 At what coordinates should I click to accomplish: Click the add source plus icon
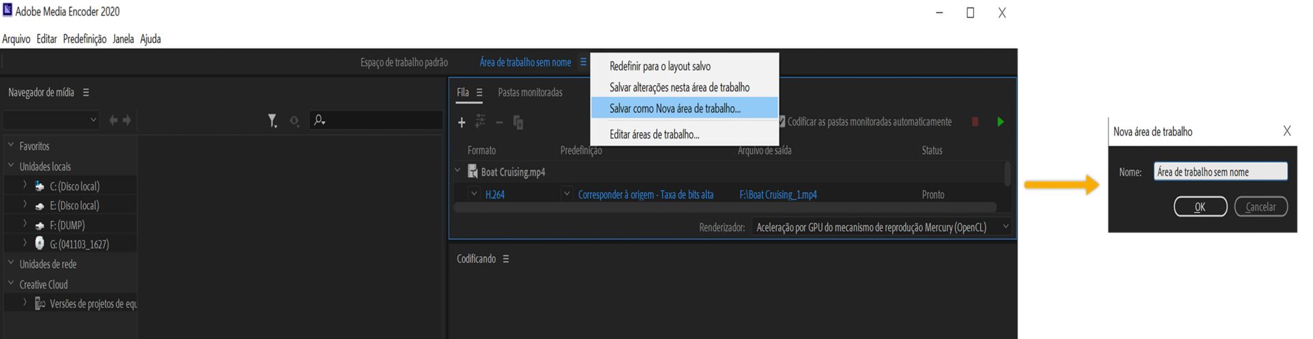pos(462,122)
